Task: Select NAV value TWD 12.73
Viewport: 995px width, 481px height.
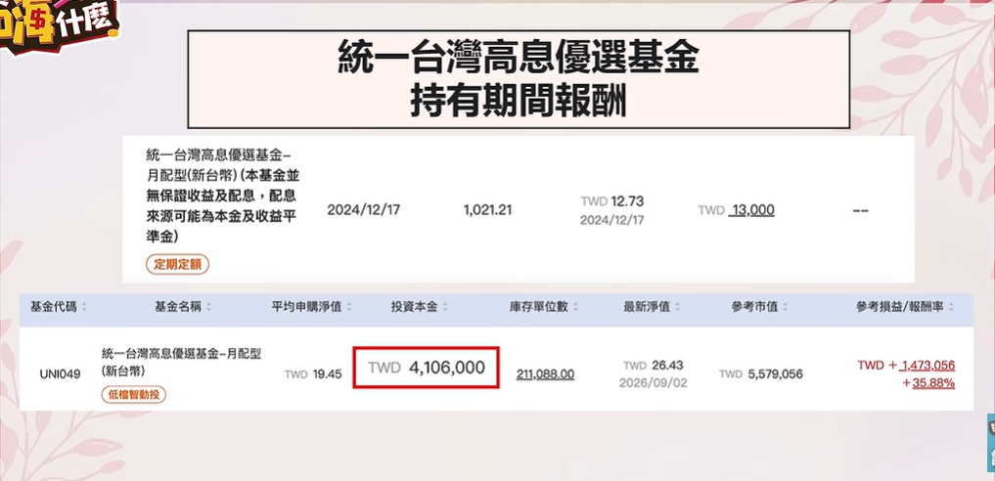Action: 612,201
